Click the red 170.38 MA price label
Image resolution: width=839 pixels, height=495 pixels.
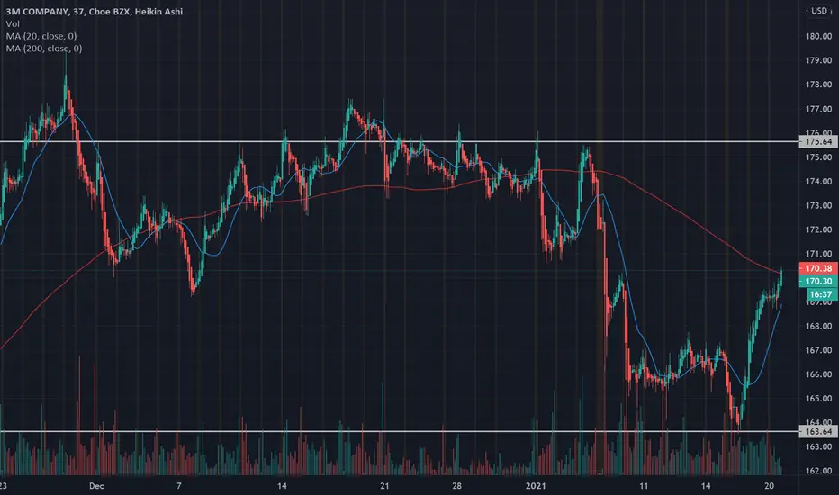pos(818,268)
